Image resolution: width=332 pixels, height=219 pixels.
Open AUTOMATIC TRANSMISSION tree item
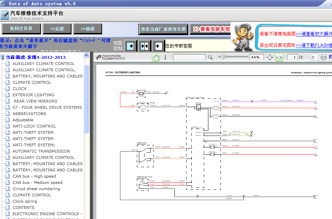[41, 151]
